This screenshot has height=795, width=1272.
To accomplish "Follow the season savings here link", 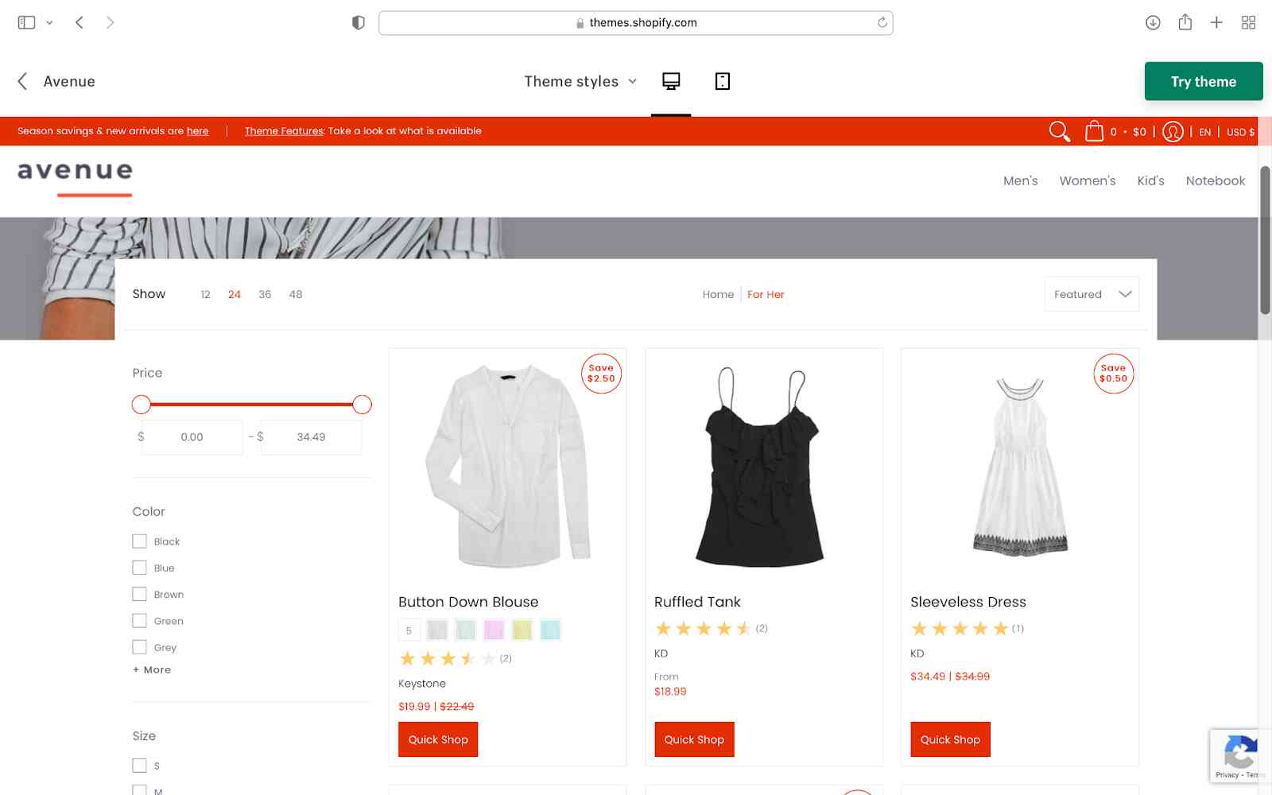I will coord(197,131).
